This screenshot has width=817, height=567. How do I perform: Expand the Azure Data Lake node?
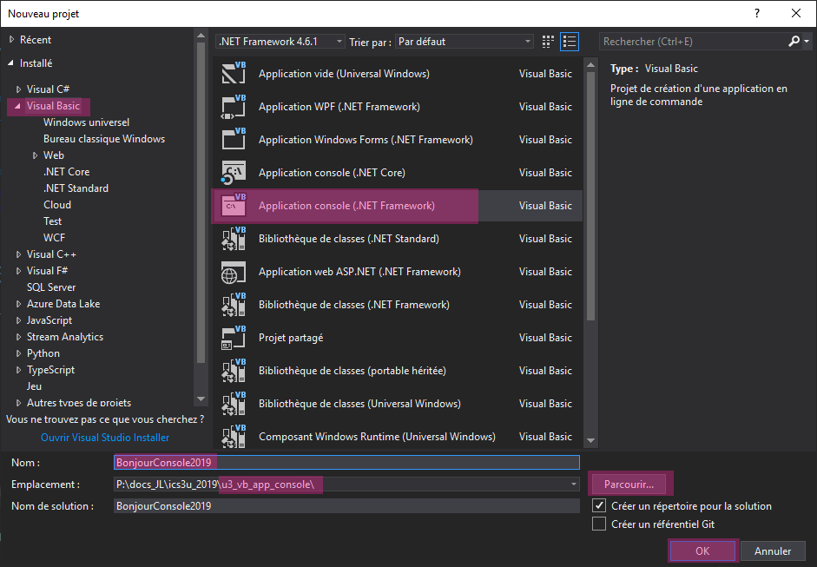[19, 304]
